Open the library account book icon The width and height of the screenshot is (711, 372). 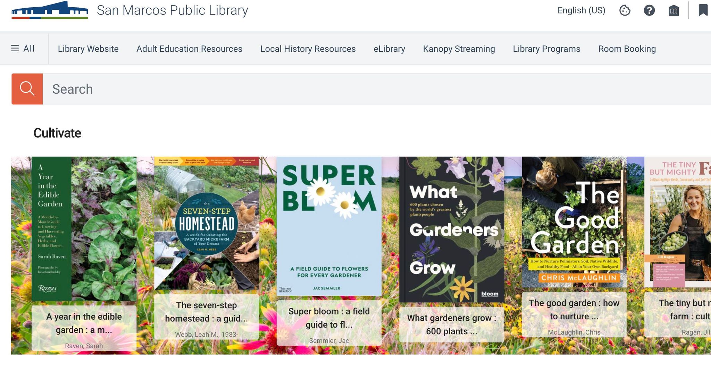tap(674, 10)
